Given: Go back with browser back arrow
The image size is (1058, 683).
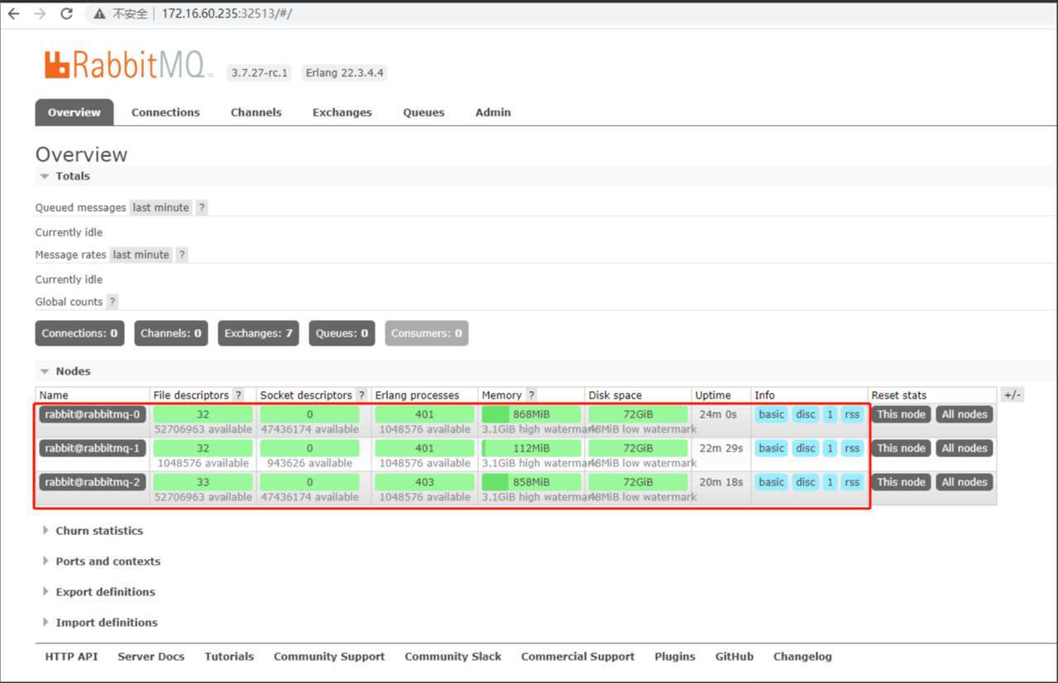Looking at the screenshot, I should (14, 14).
